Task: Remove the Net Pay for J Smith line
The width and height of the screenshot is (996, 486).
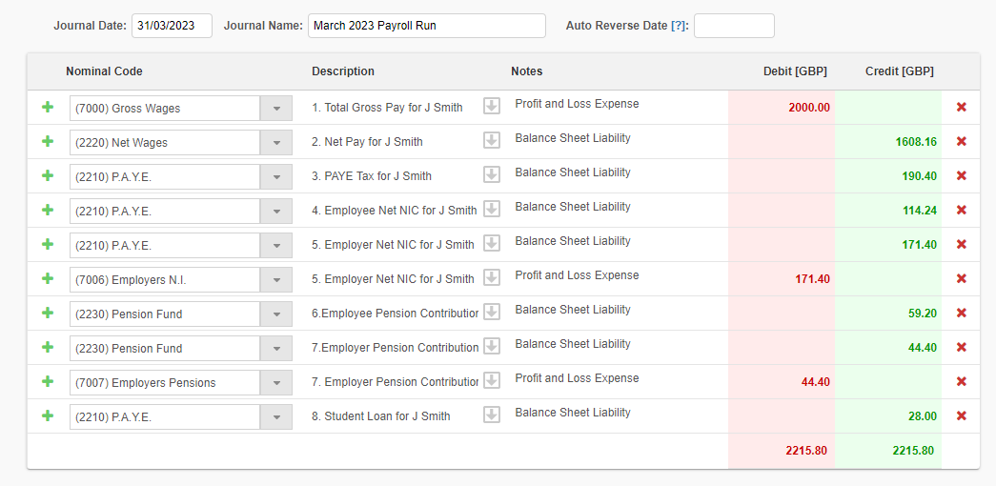Action: point(961,142)
